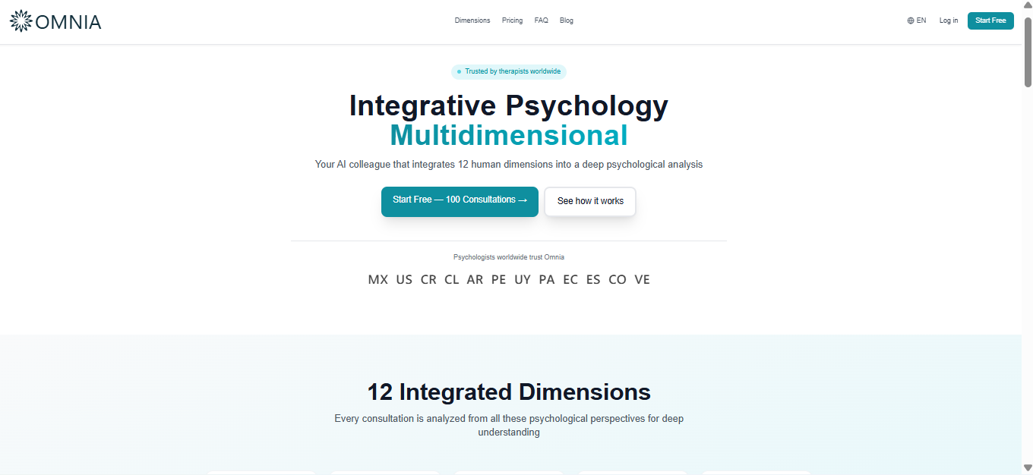
Task: Click the scrollbar down arrow
Action: (x=1027, y=468)
